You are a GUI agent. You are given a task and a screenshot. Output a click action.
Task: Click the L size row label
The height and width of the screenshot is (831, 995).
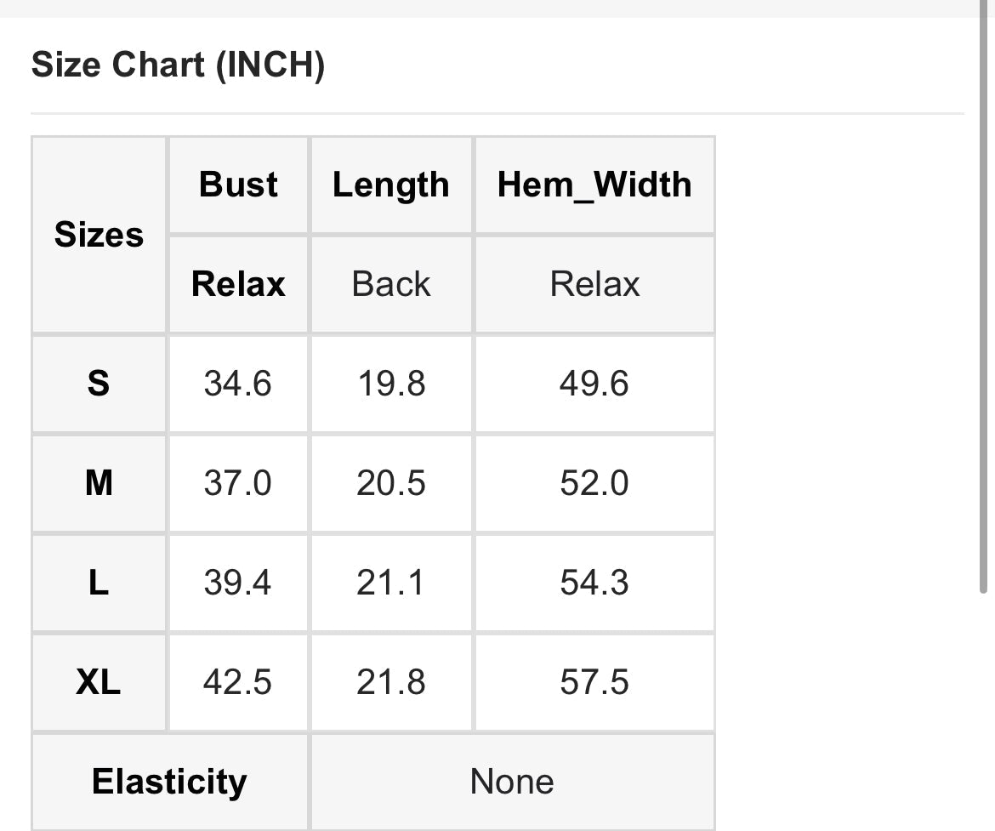tap(99, 583)
